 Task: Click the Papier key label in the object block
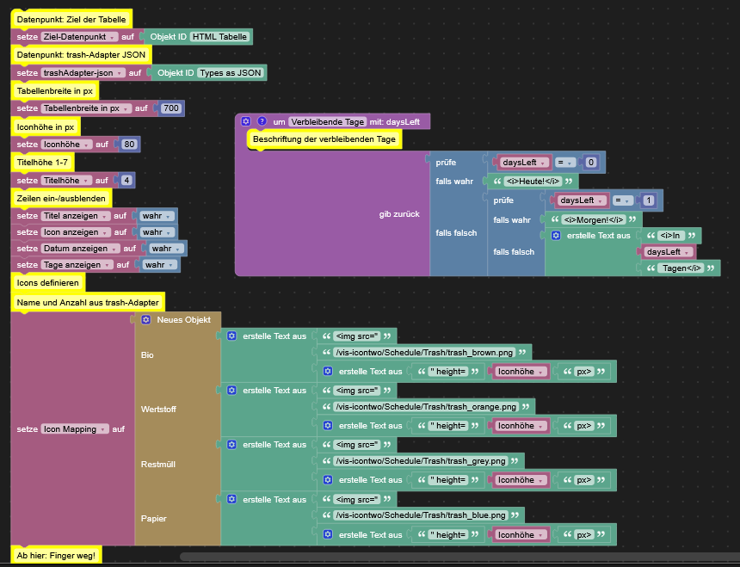tap(154, 519)
